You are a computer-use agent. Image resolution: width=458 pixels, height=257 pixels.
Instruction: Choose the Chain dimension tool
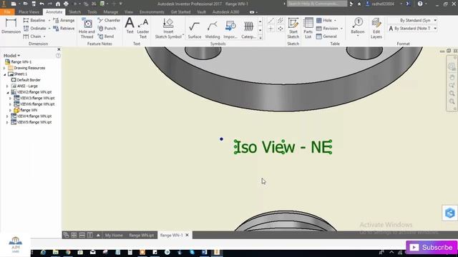pyautogui.click(x=32, y=36)
